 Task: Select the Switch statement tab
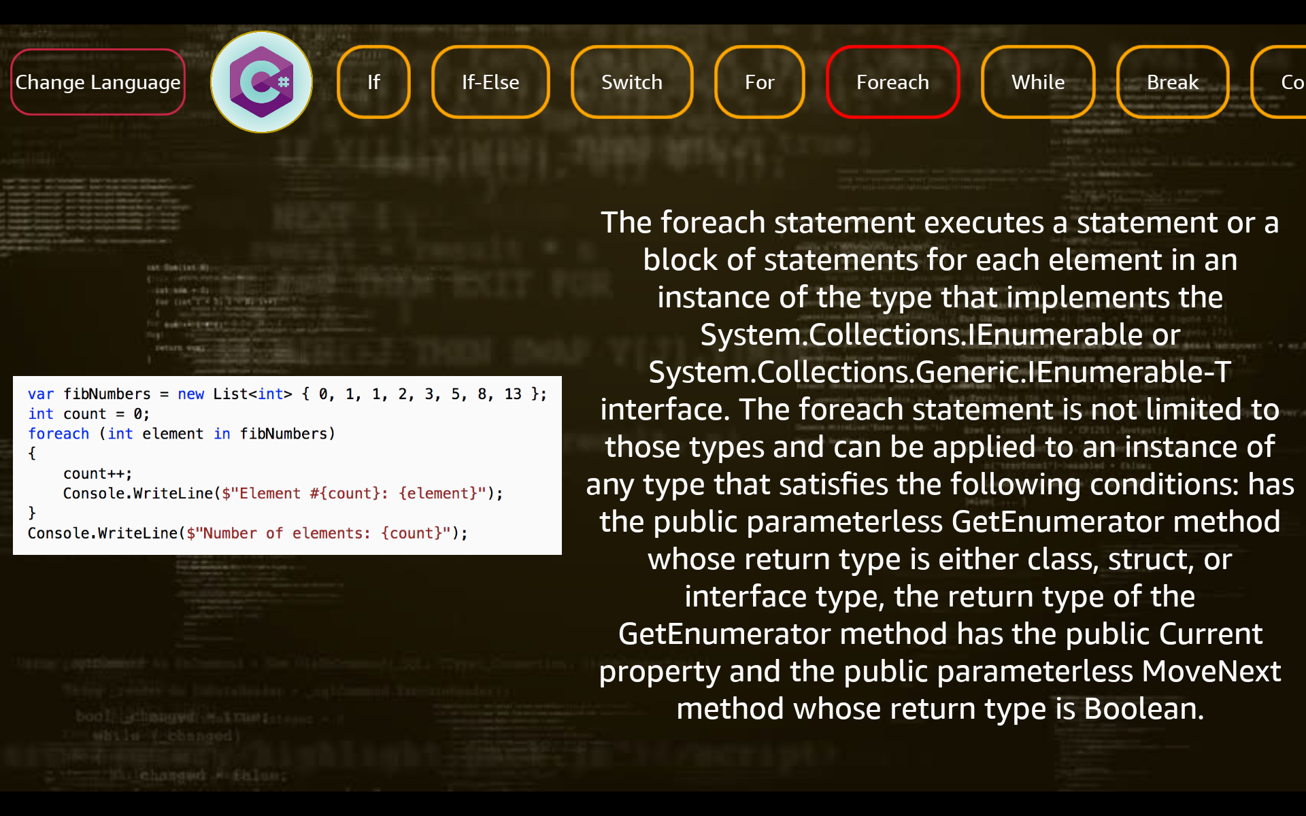click(631, 82)
